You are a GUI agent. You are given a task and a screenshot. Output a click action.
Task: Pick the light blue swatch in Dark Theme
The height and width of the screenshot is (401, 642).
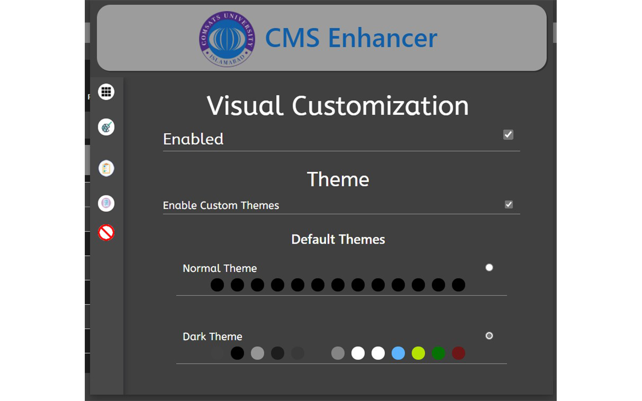[398, 353]
